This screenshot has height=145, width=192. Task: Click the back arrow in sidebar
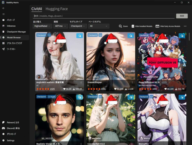tap(3, 8)
